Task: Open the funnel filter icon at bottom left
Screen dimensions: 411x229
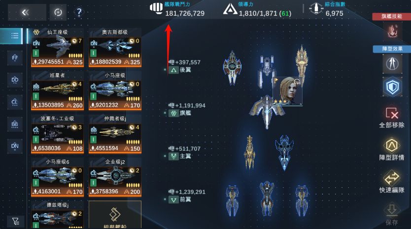Action: pyautogui.click(x=16, y=222)
